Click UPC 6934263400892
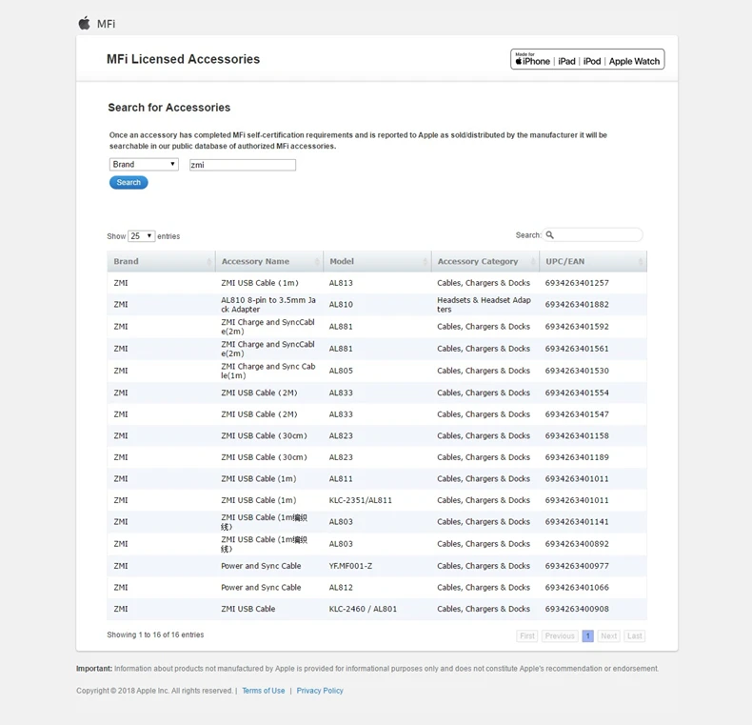 point(577,544)
